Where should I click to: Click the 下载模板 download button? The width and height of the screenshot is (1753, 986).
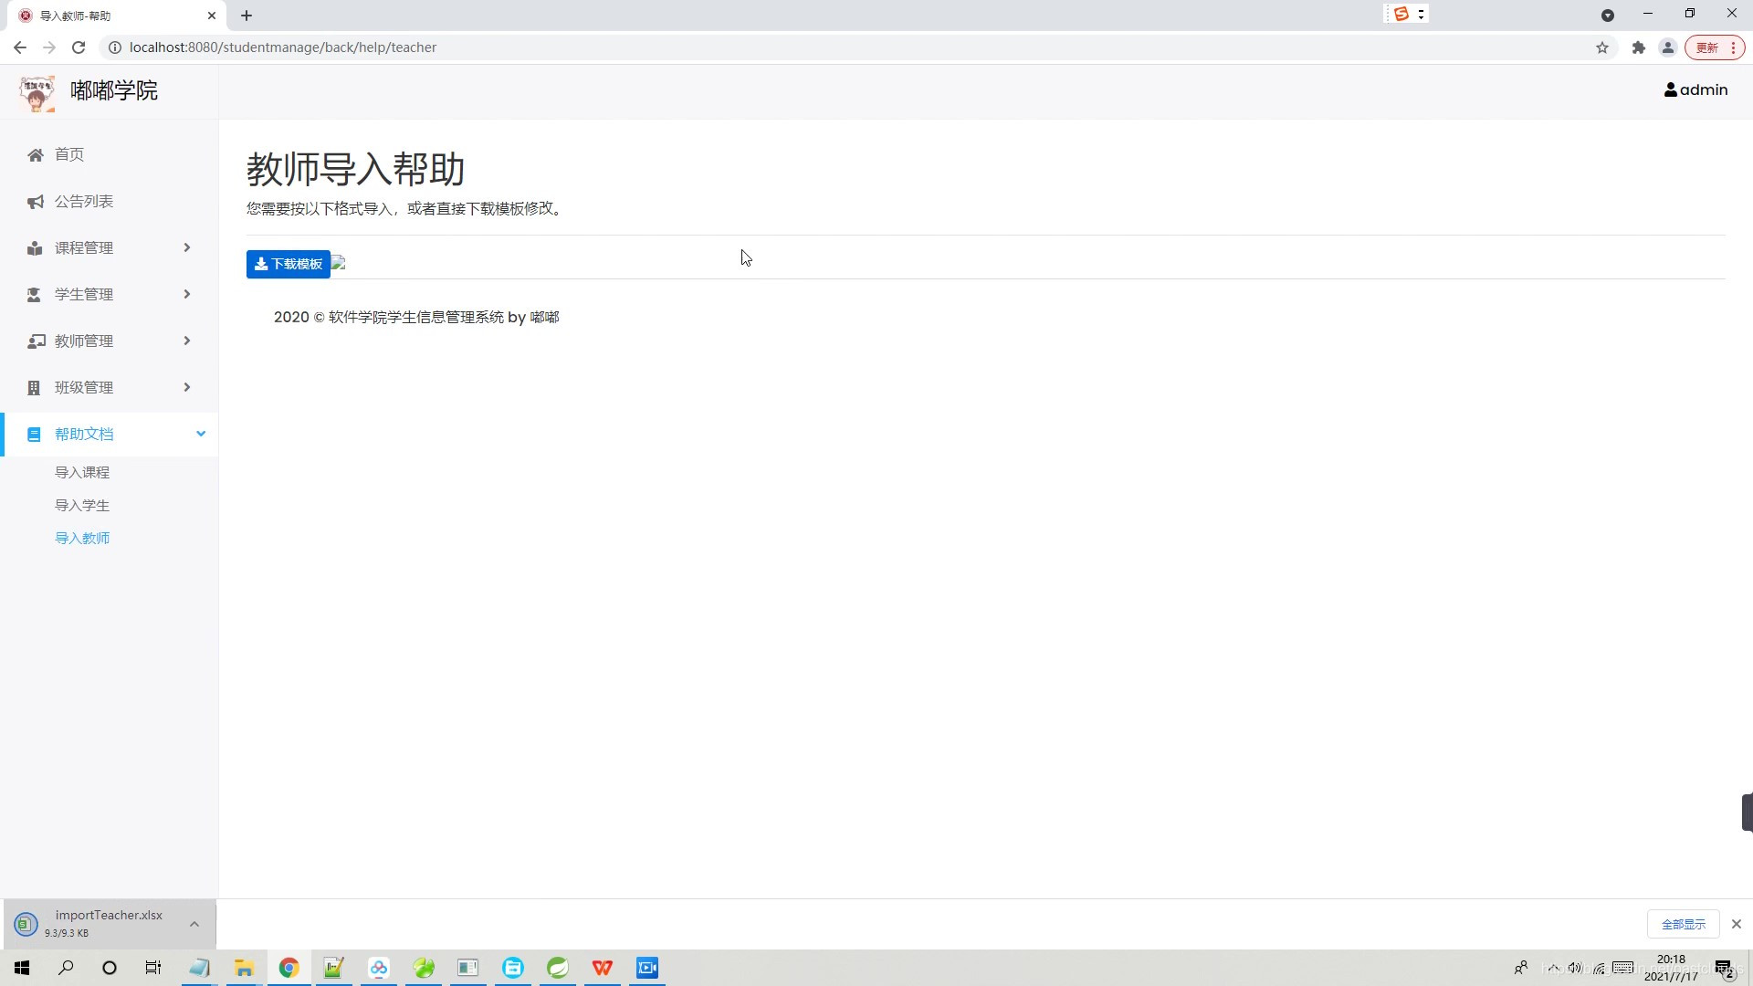point(288,264)
